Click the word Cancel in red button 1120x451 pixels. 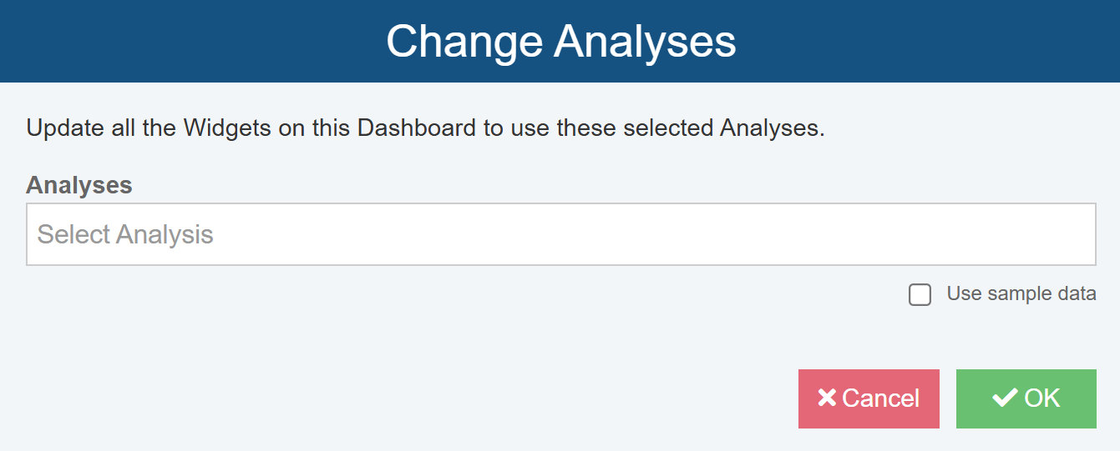click(880, 398)
